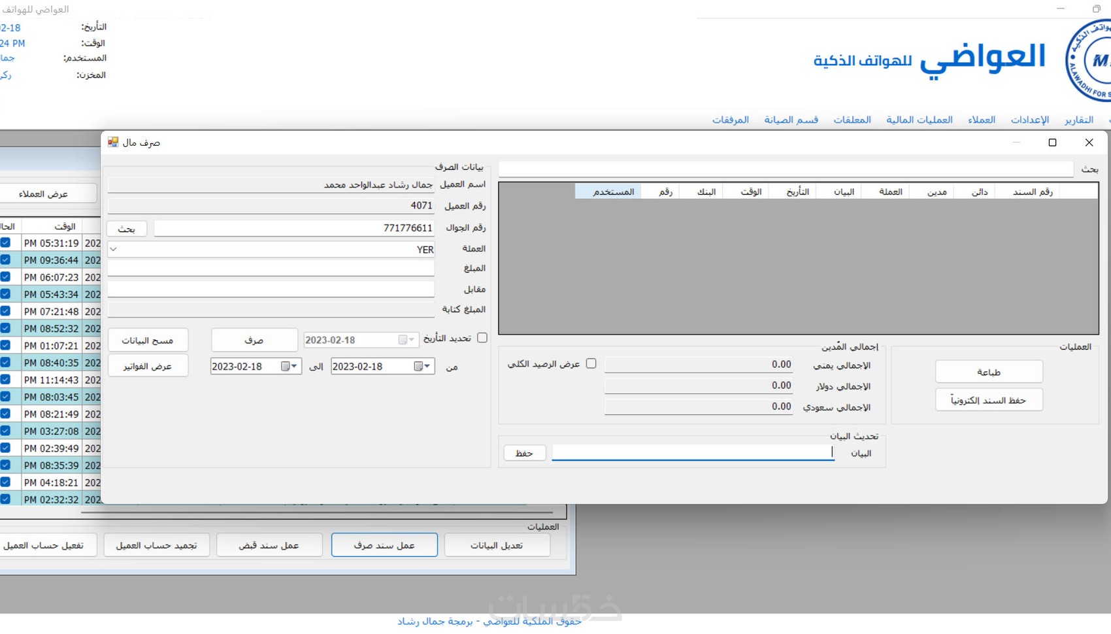
Task: Toggle the checkbox in the 05:43:34 PM row
Action: [x=5, y=293]
